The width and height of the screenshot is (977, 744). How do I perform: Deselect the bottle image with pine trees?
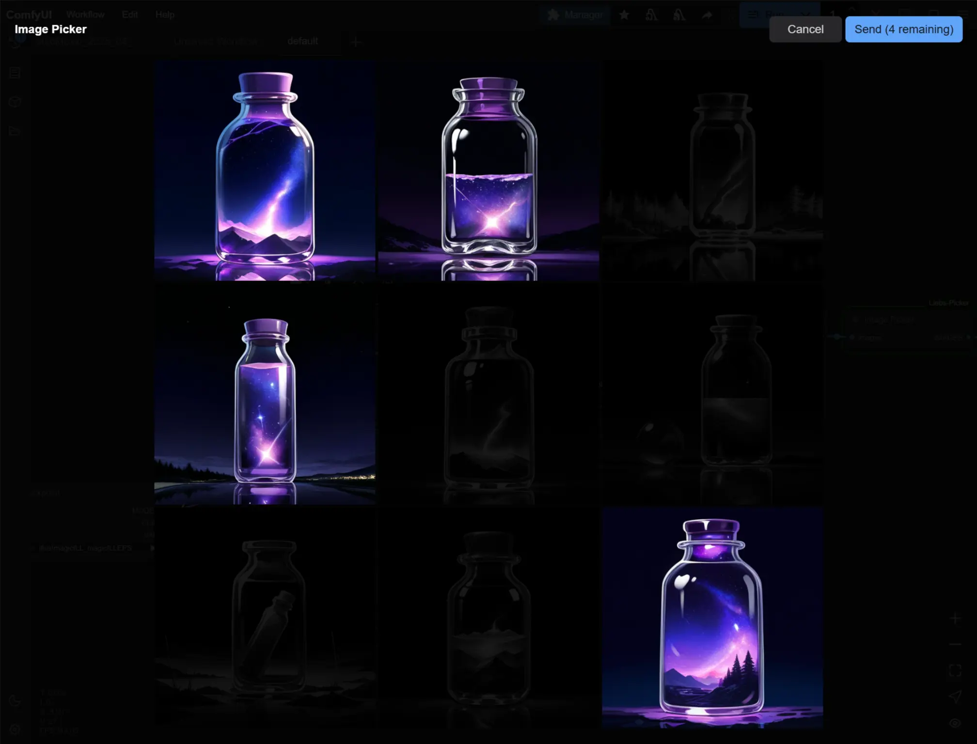tap(712, 618)
